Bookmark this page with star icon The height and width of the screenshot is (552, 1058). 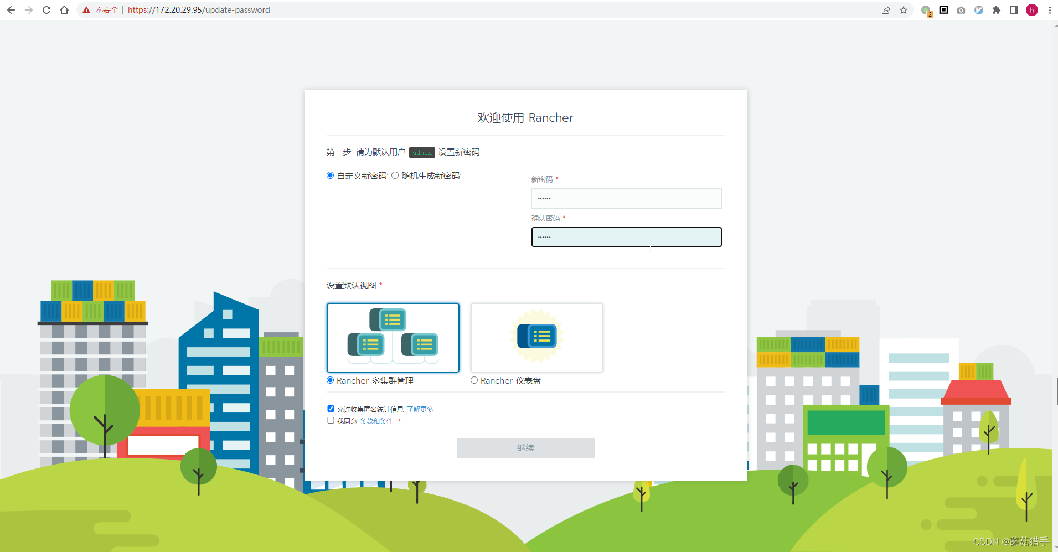pos(904,10)
